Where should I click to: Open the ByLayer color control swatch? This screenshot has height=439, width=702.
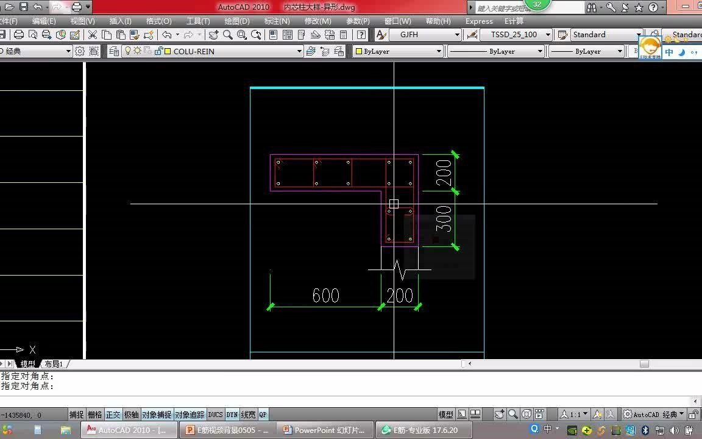click(398, 51)
